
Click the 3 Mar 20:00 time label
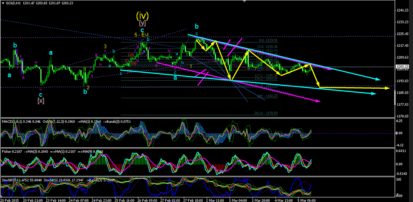point(261,200)
